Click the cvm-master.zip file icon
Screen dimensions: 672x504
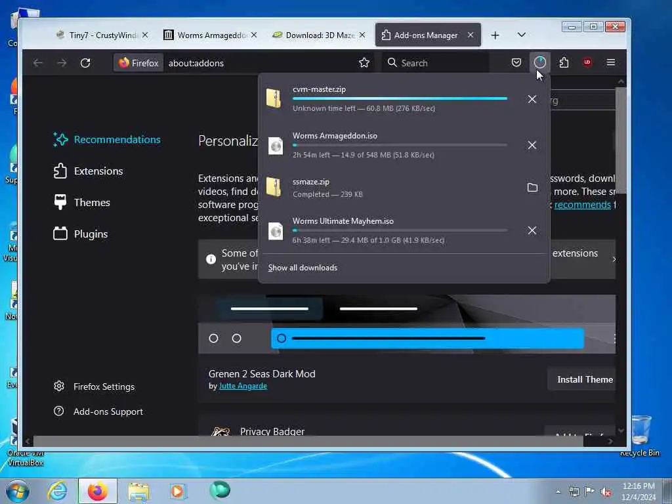274,98
